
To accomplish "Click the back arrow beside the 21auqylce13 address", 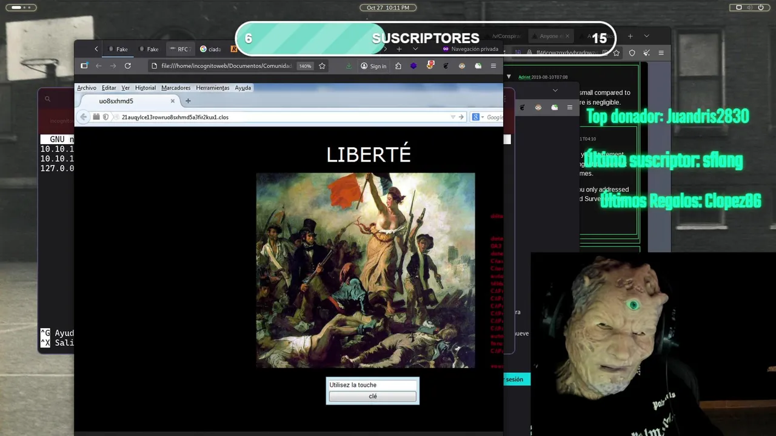I will (x=84, y=117).
